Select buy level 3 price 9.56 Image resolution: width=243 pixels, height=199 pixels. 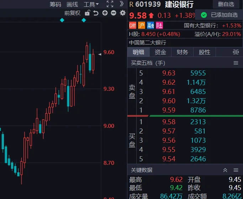pyautogui.click(x=169, y=140)
